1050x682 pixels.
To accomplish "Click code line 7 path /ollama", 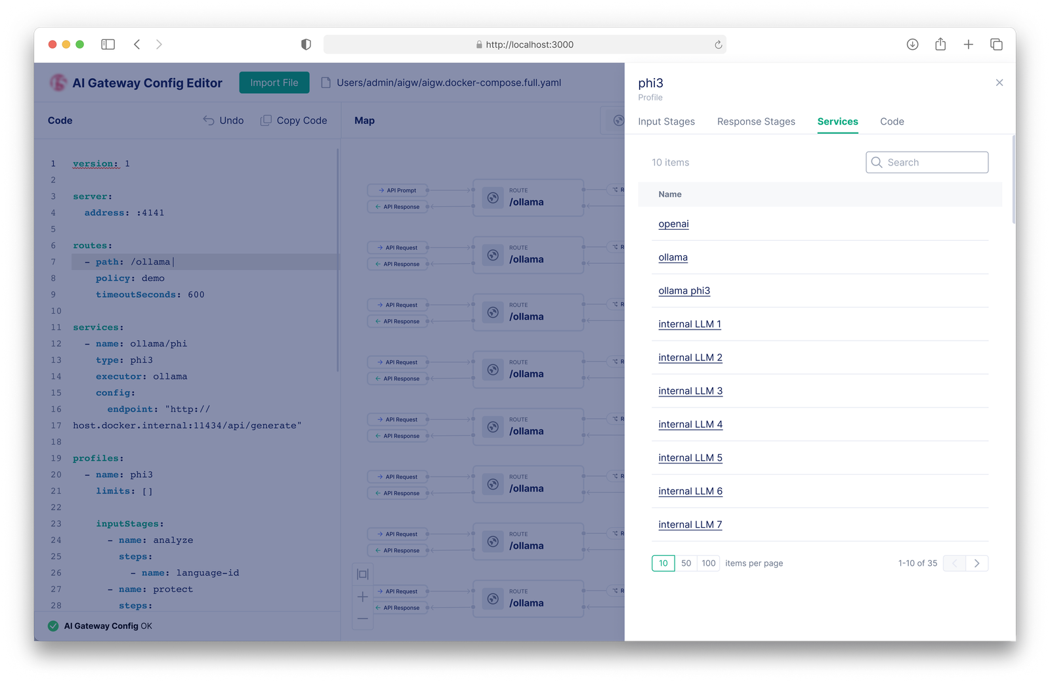I will point(205,262).
